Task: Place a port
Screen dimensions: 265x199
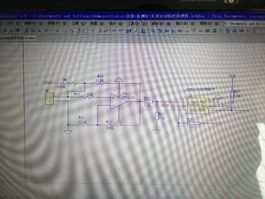Action: pos(241,31)
